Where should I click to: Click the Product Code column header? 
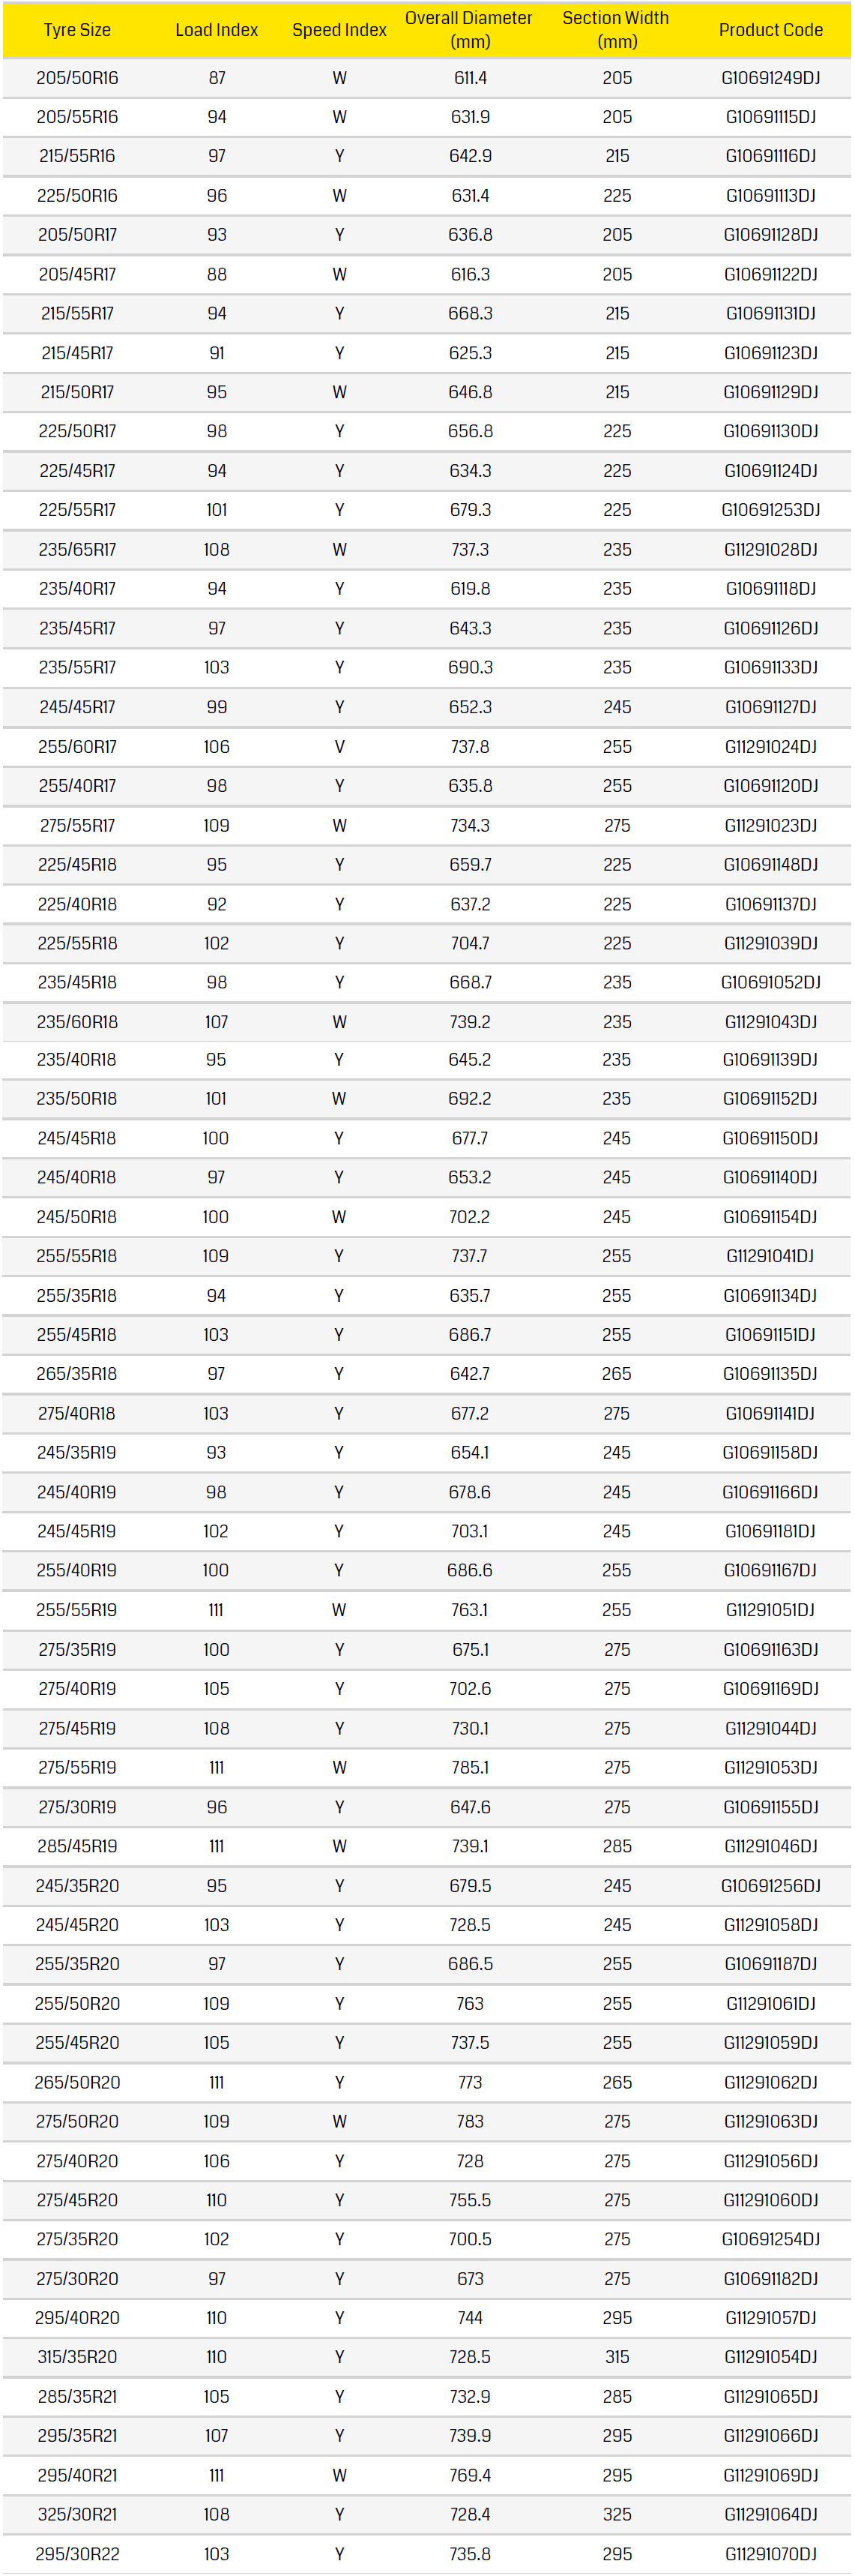pos(770,30)
